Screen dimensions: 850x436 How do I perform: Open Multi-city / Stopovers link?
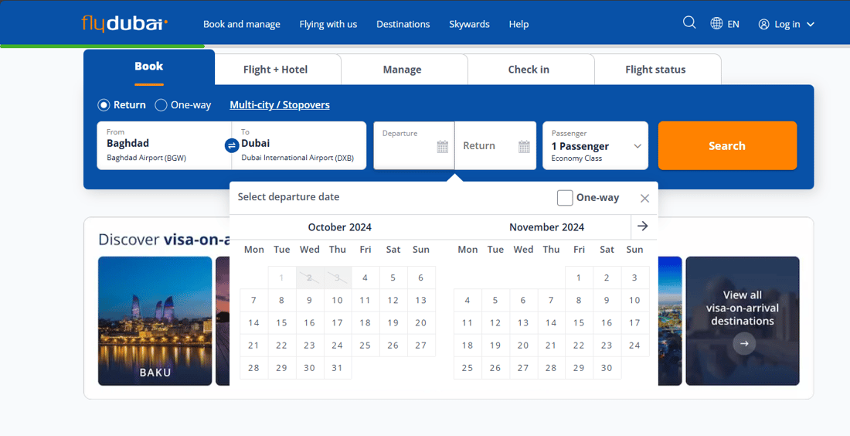[280, 104]
